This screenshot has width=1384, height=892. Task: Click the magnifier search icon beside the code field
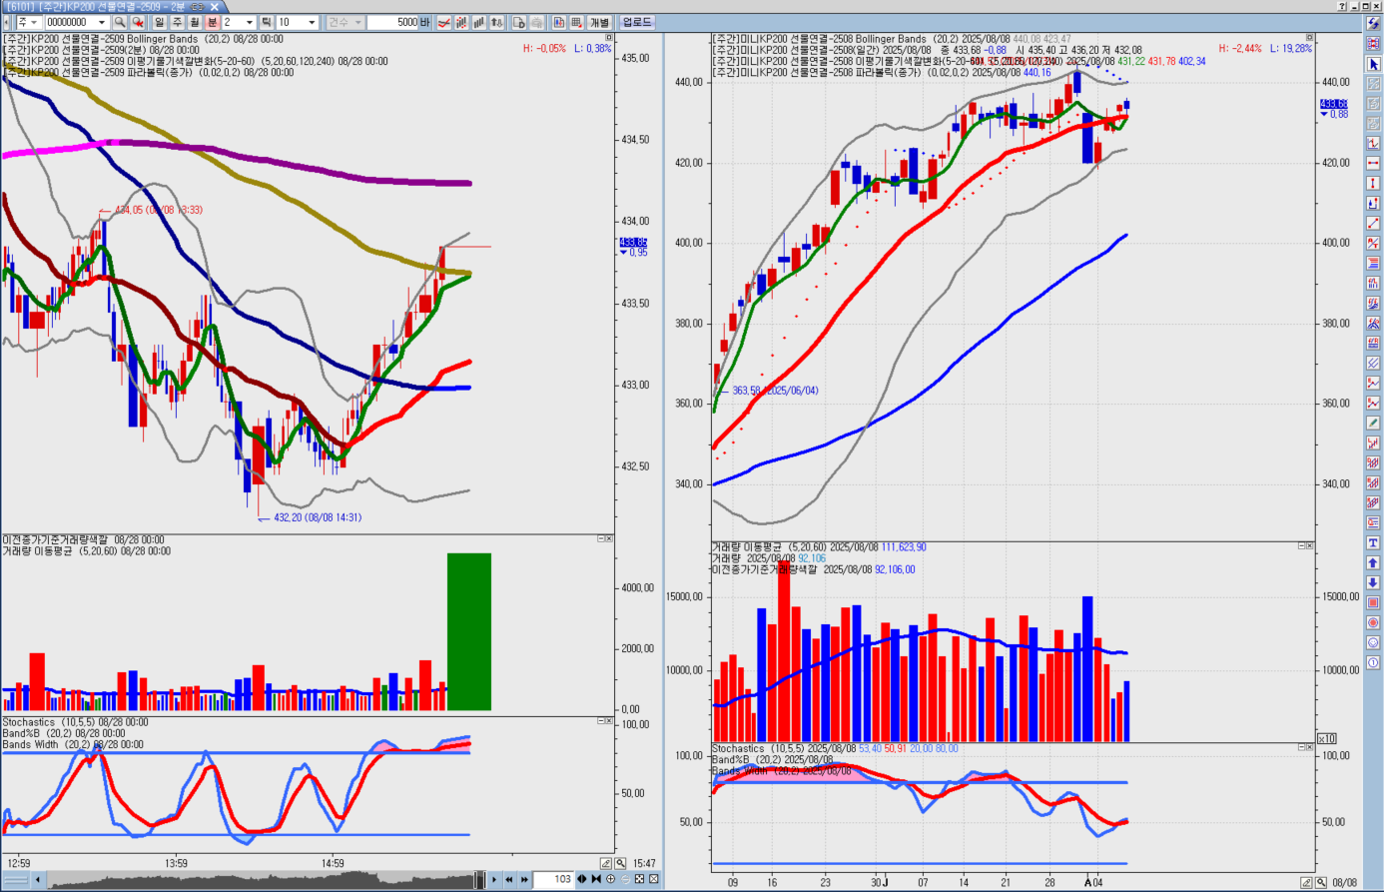(x=120, y=22)
